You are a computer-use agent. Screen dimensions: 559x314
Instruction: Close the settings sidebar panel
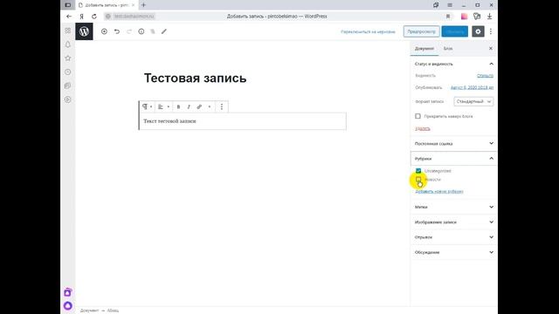[491, 49]
